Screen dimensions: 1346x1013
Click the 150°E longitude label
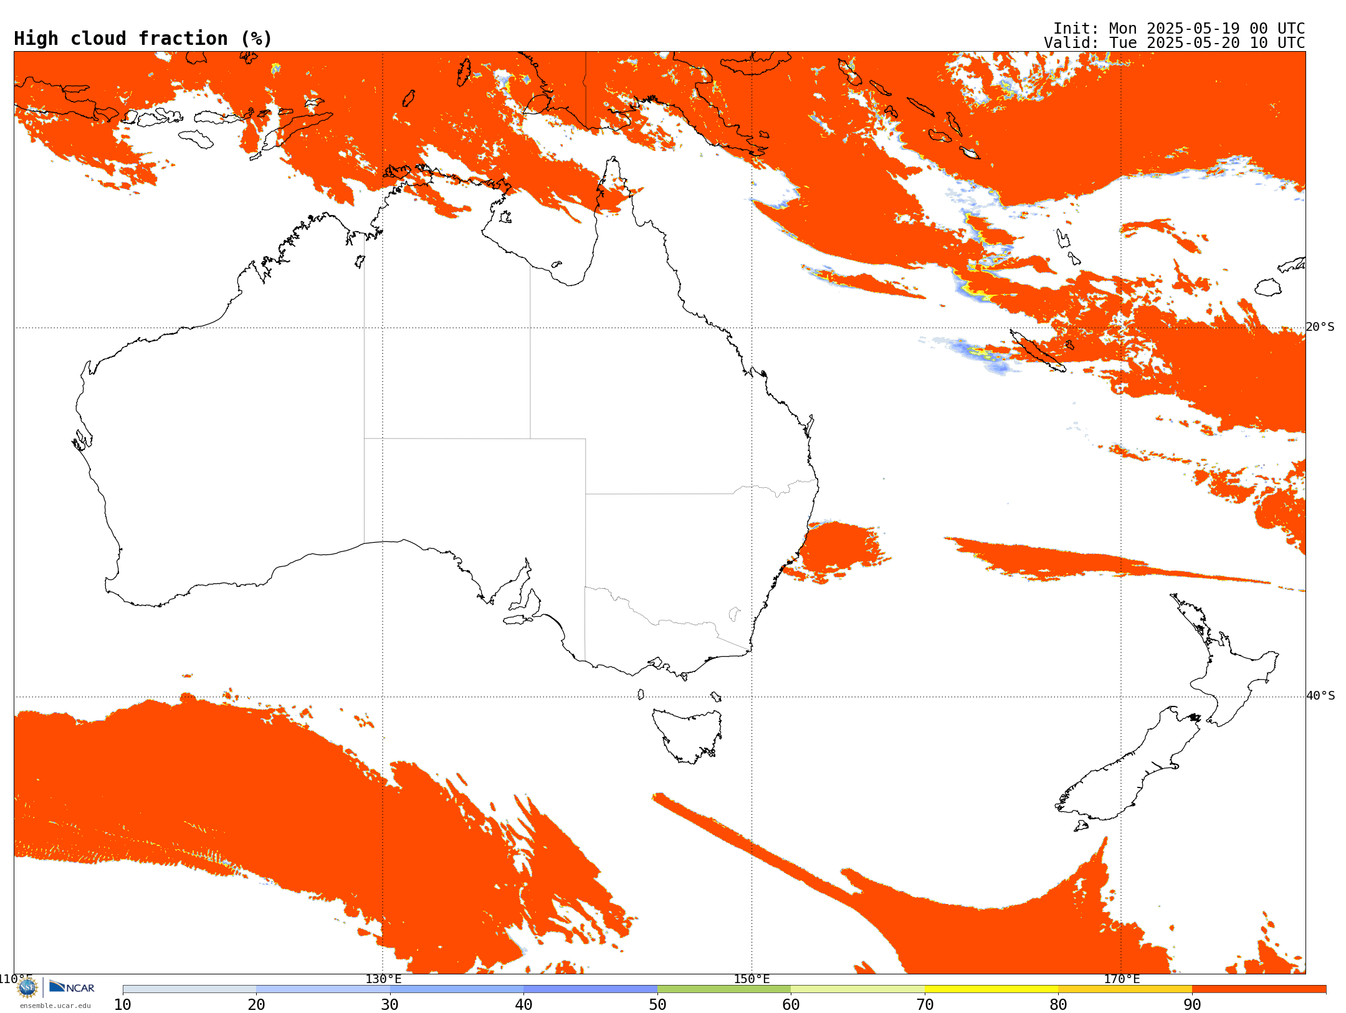tap(752, 979)
